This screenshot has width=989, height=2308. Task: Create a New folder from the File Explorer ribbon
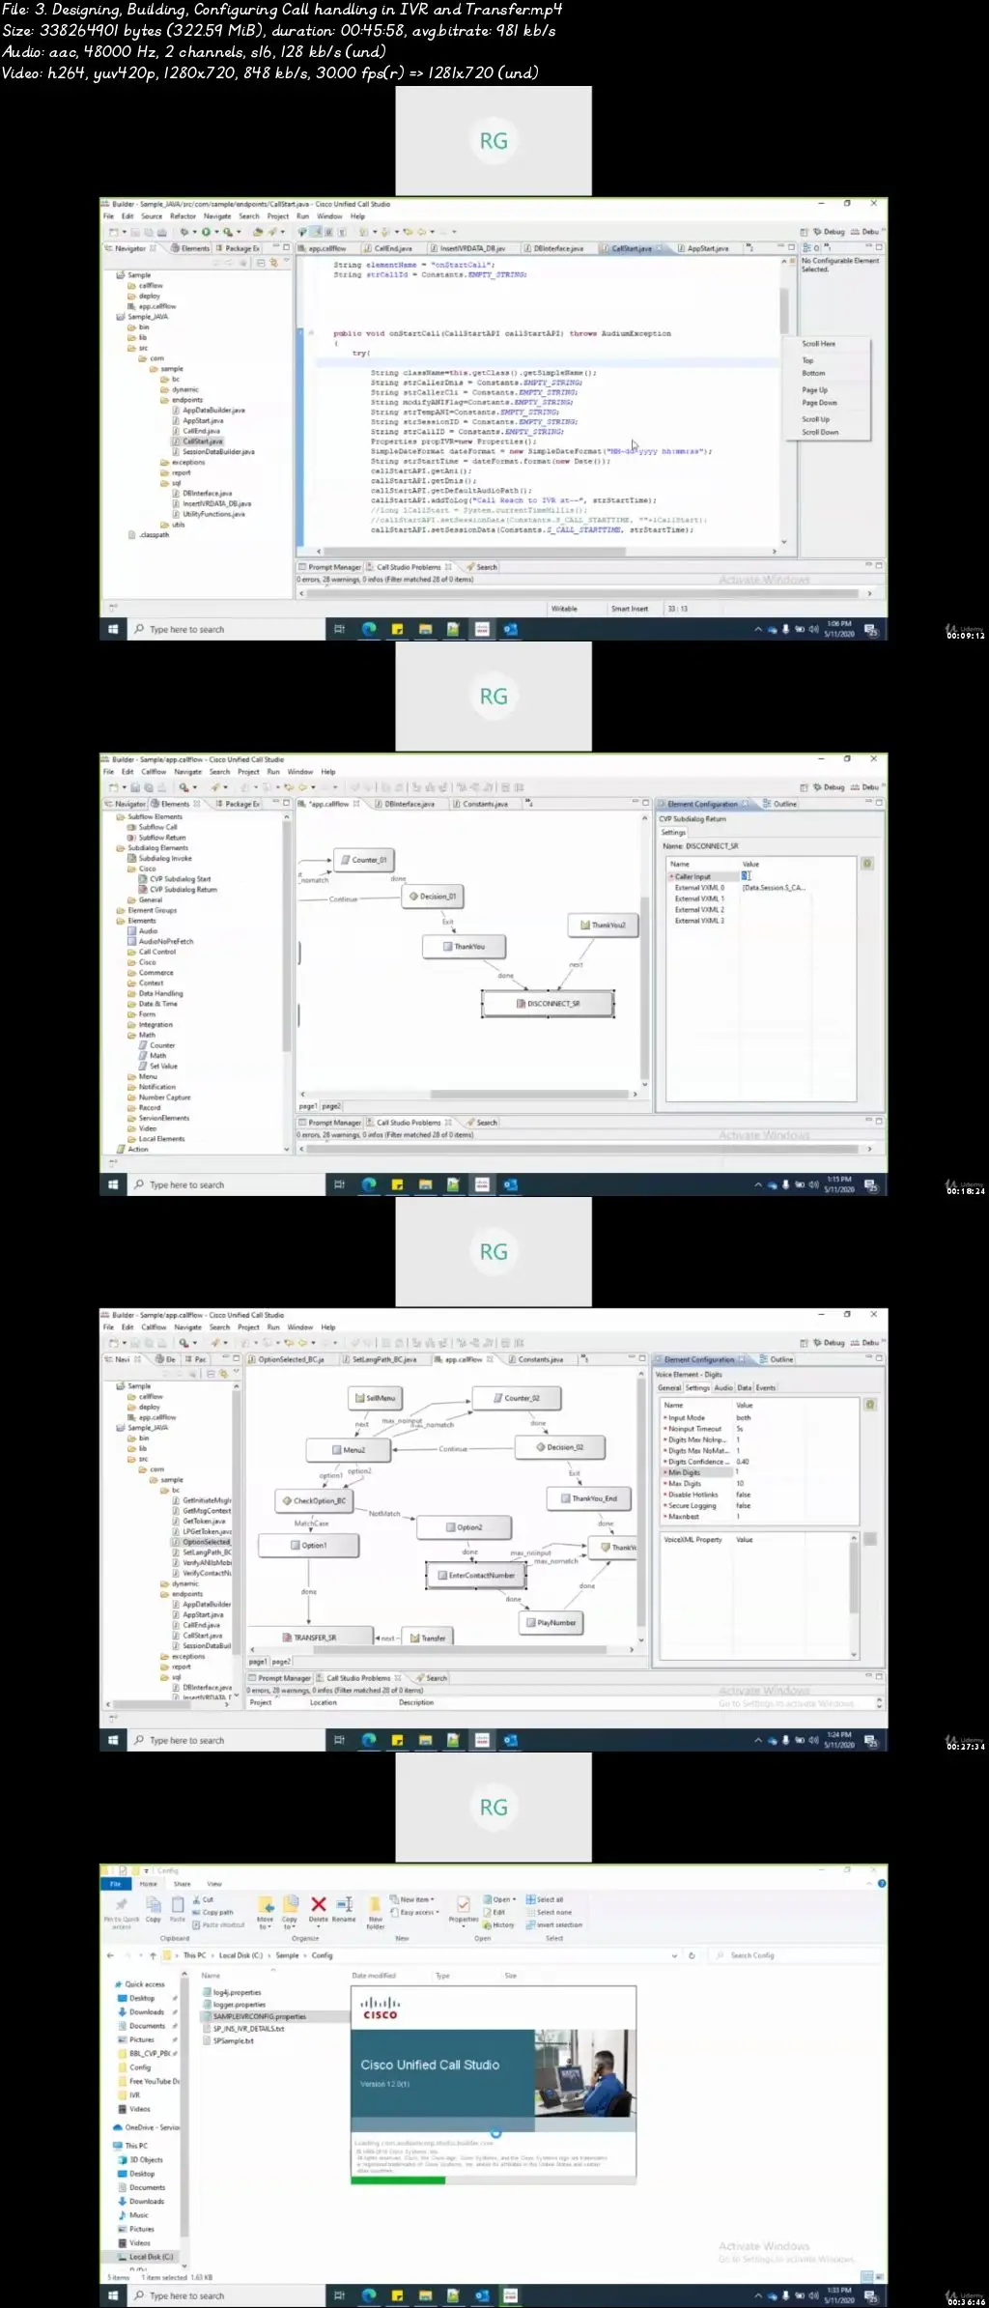click(x=376, y=1913)
